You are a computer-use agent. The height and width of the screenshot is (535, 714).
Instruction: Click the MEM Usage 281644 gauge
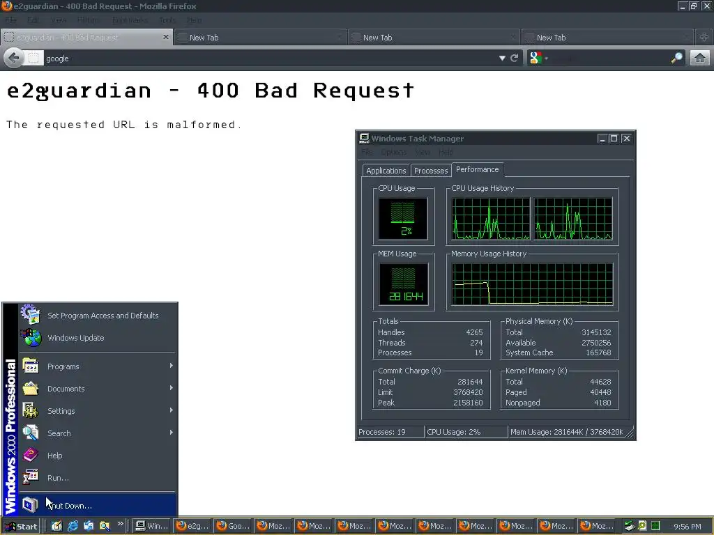pos(404,284)
